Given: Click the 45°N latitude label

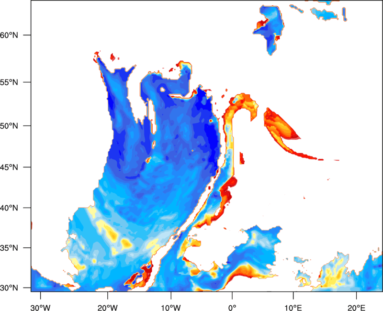Looking at the screenshot, I should (x=9, y=167).
